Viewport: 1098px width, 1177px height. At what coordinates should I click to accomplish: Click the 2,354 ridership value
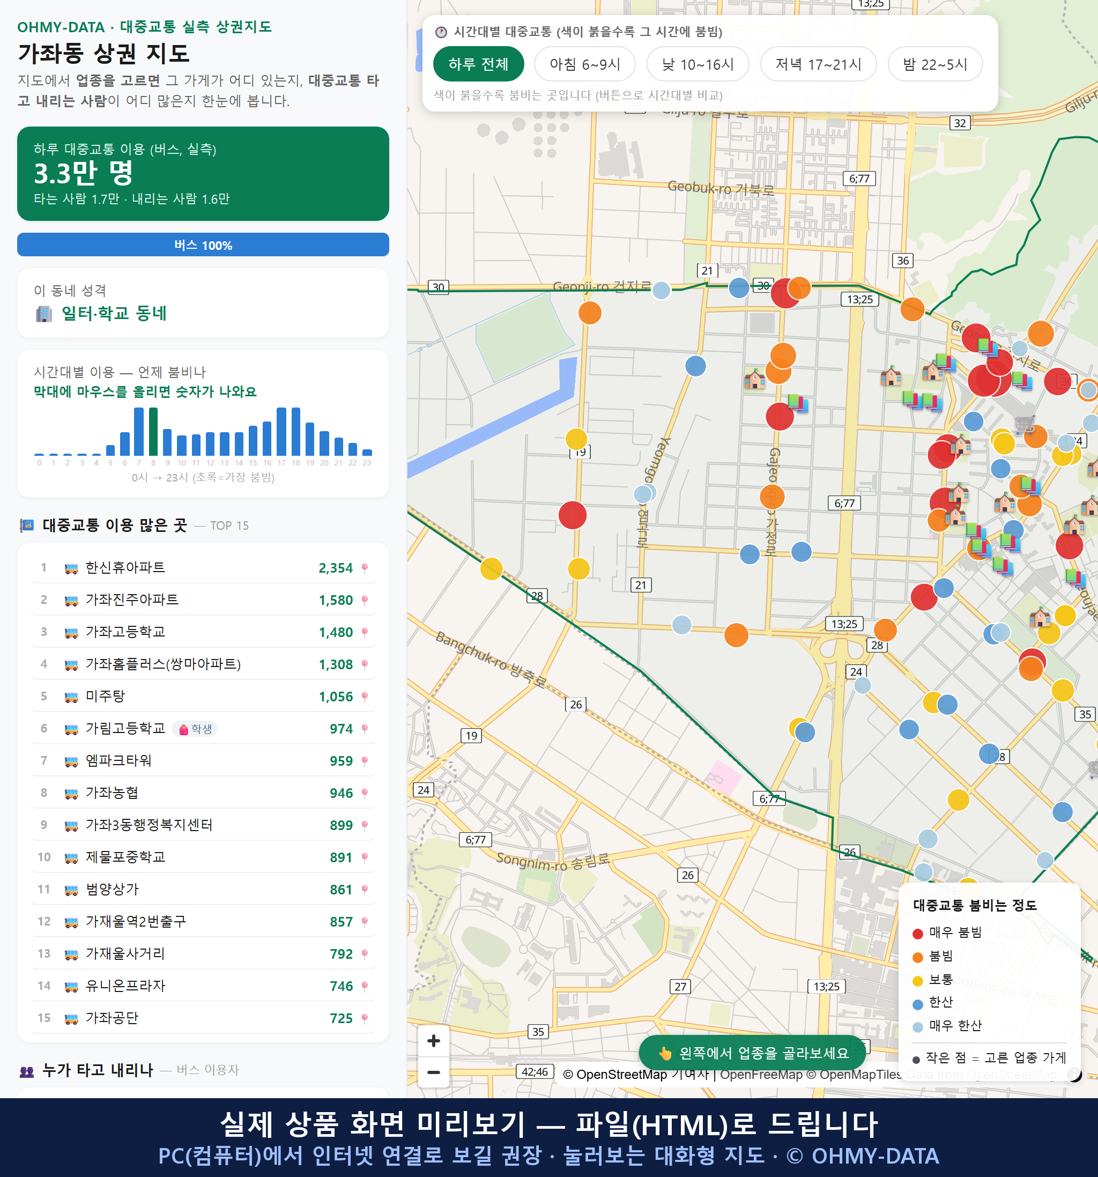[x=336, y=568]
